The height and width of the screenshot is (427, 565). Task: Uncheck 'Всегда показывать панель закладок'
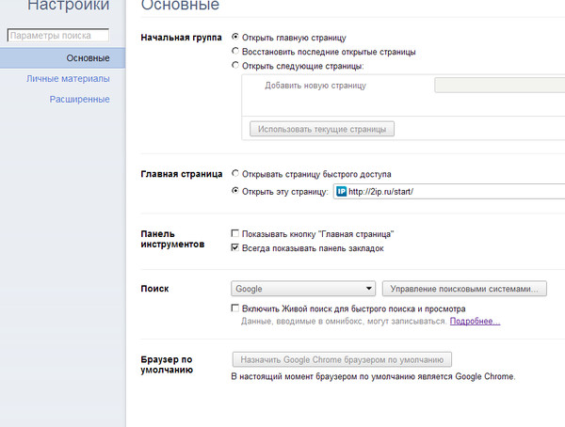234,248
